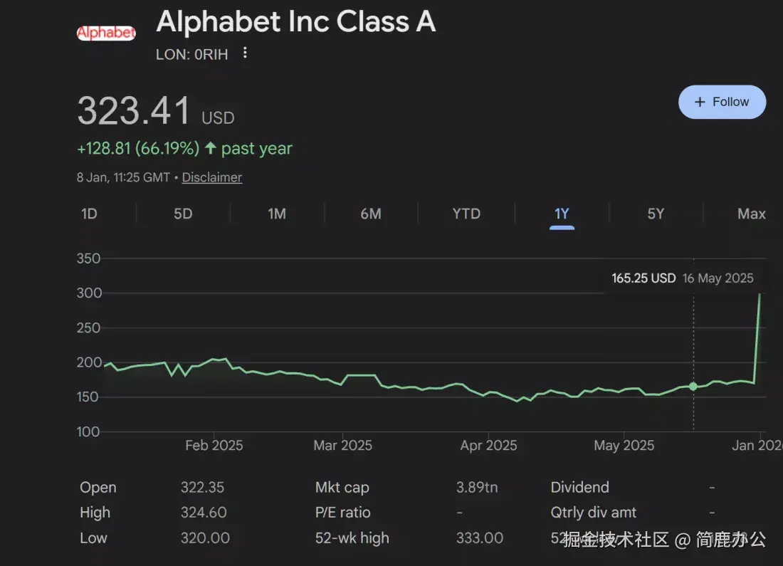Select the YTD performance tab
Viewport: 783px width, 566px height.
coord(466,214)
